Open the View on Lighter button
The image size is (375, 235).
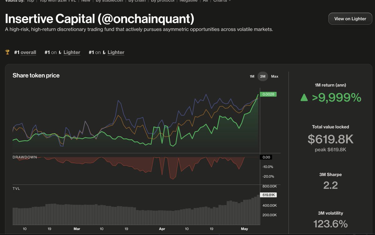pos(350,19)
